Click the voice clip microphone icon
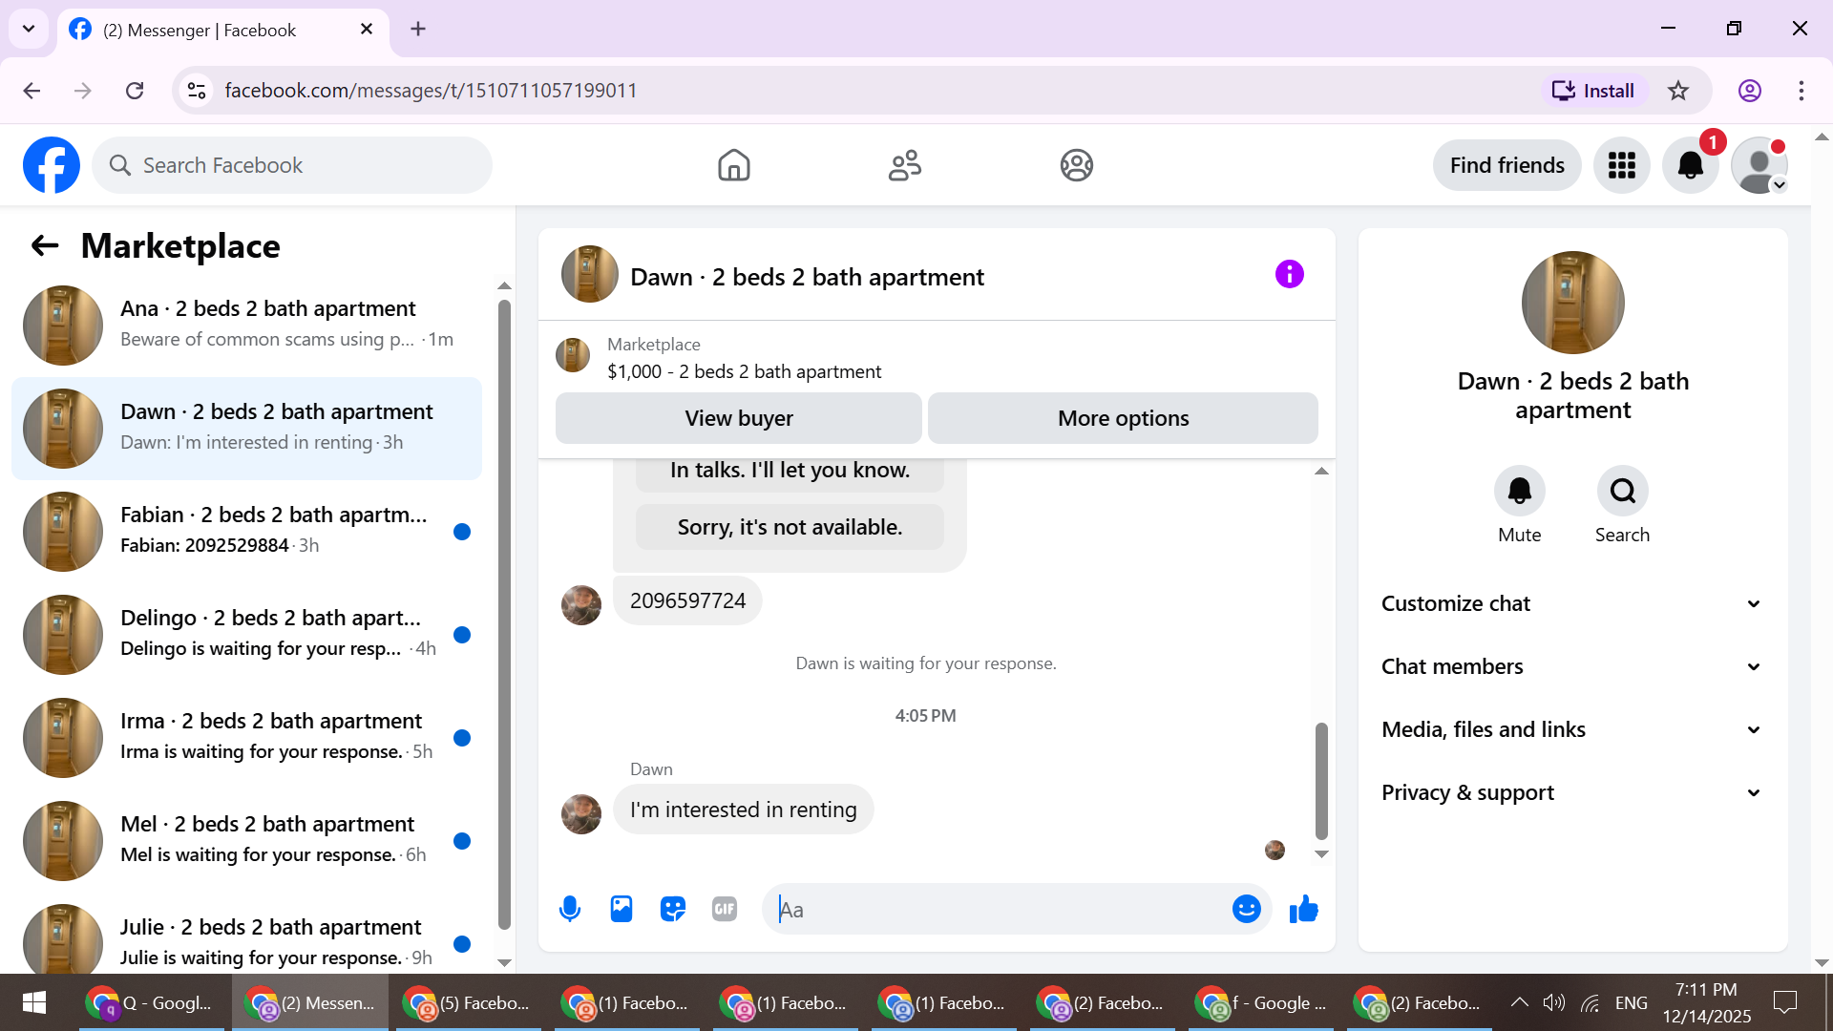This screenshot has height=1031, width=1833. coord(570,909)
